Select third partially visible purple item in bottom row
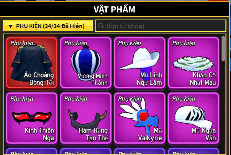Image resolution: width=231 pixels, height=155 pixels. (x=140, y=151)
